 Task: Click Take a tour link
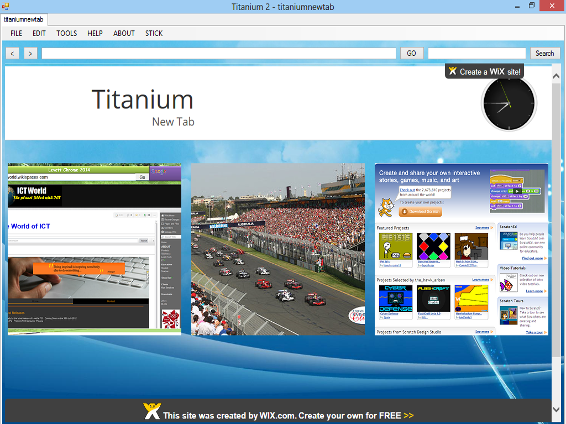coord(534,332)
